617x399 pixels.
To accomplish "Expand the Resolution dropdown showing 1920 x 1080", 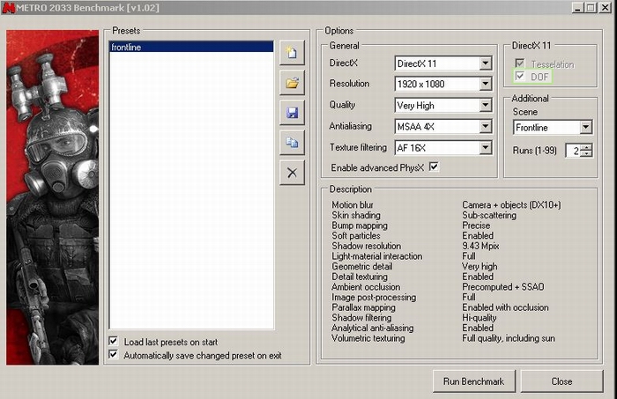I will pos(485,85).
